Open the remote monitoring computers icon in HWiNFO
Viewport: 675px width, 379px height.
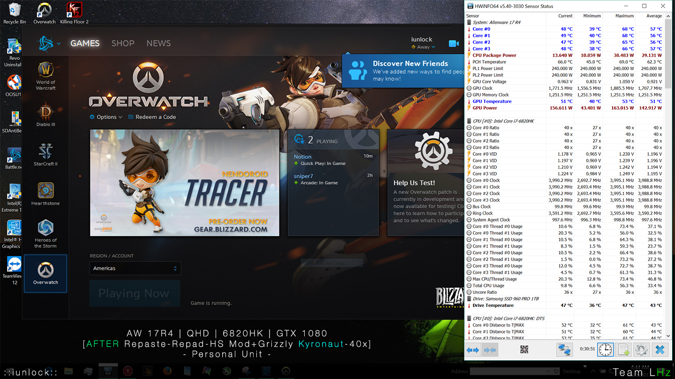[x=563, y=350]
